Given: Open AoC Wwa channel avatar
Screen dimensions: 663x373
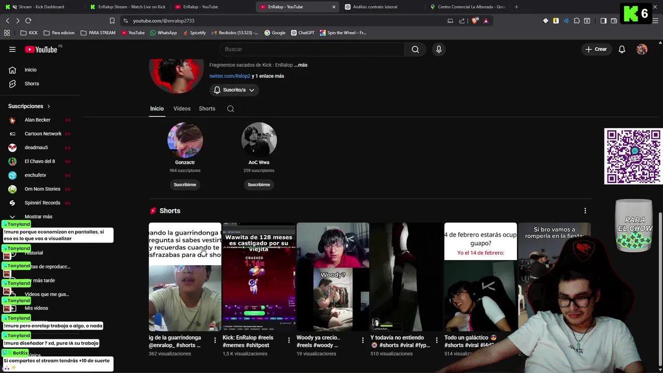Looking at the screenshot, I should click(259, 140).
